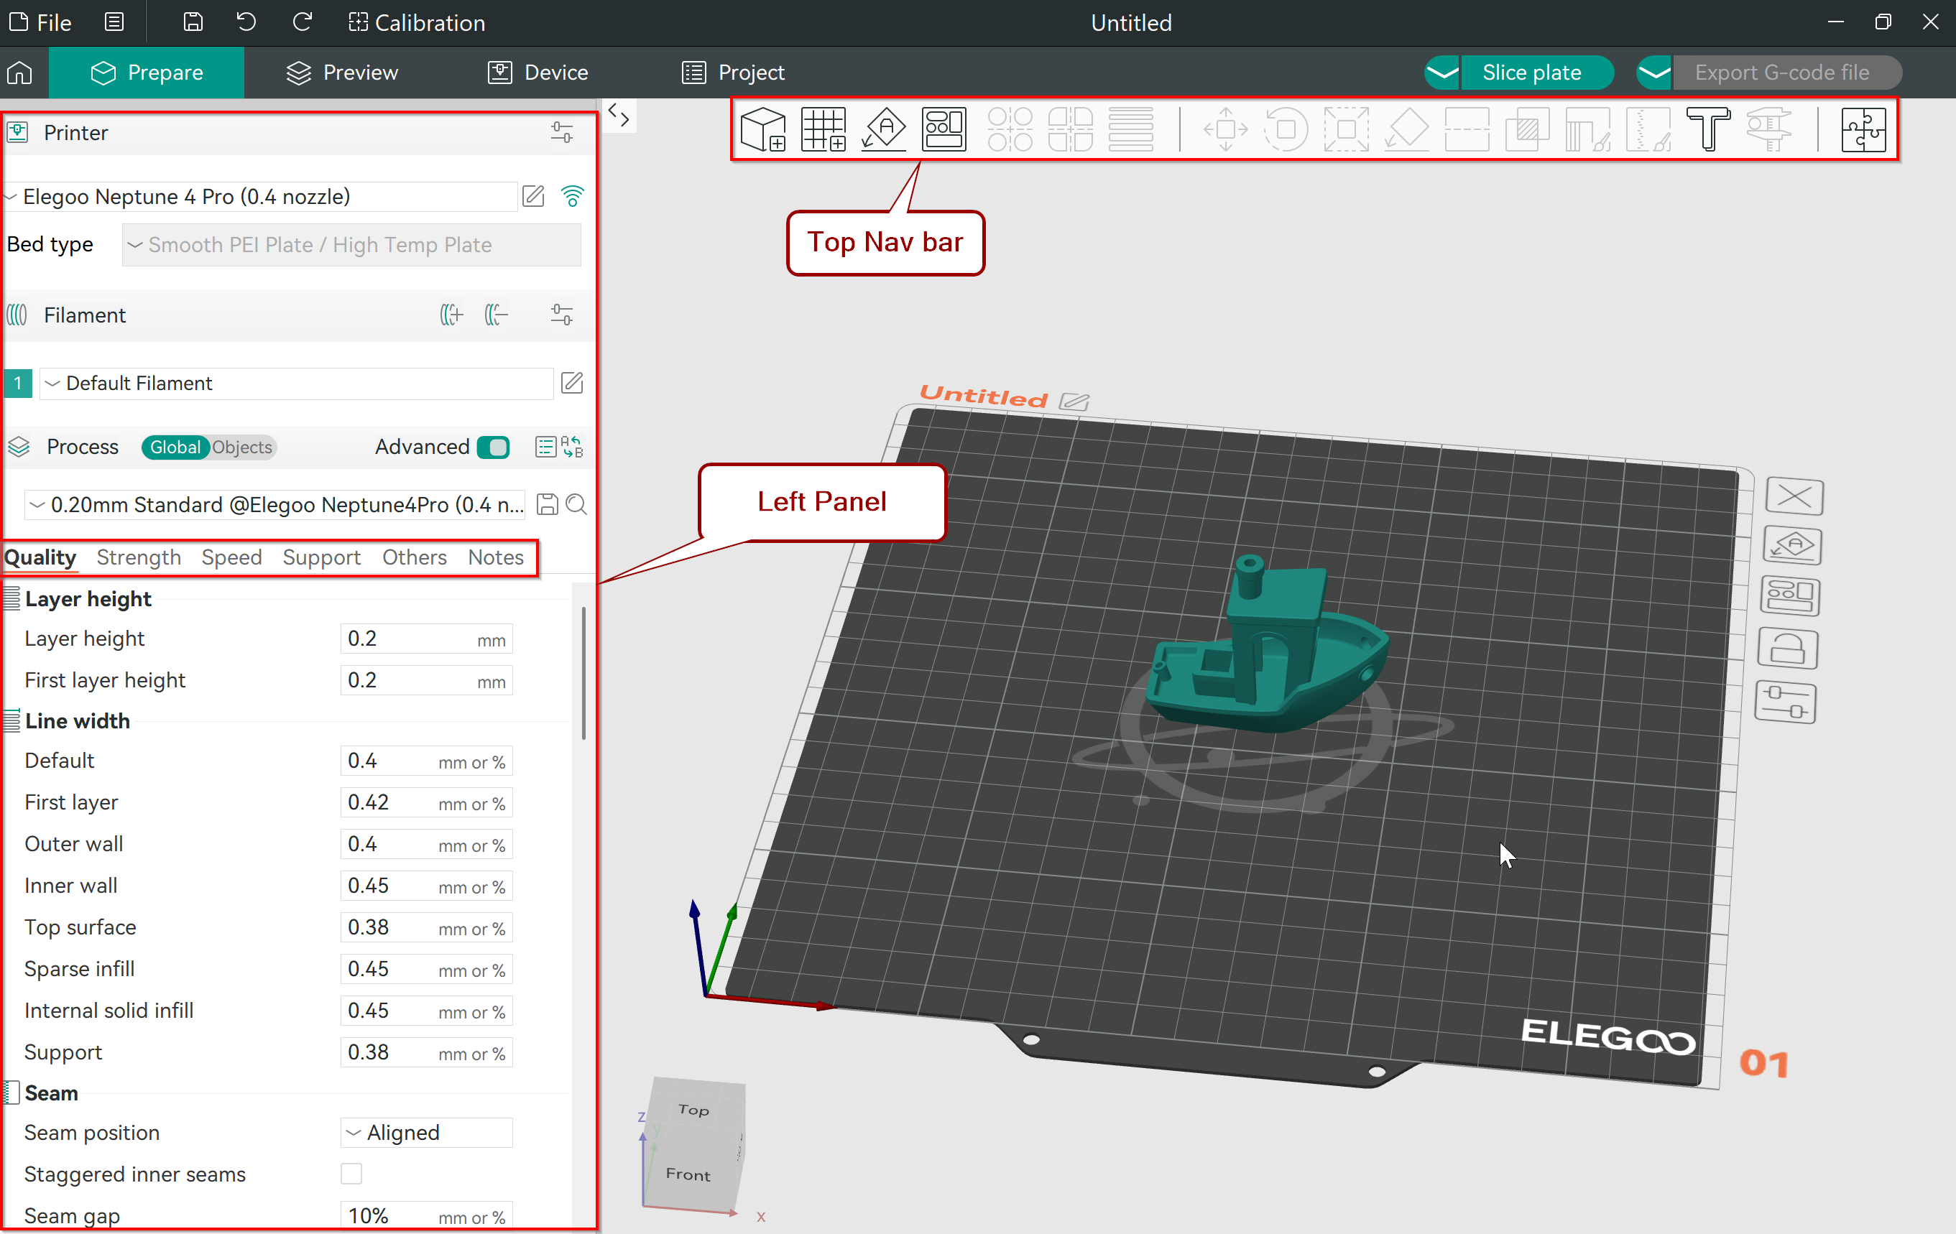1956x1234 pixels.
Task: Open the 0.20mm Standard process preset dropdown
Action: pyautogui.click(x=276, y=504)
